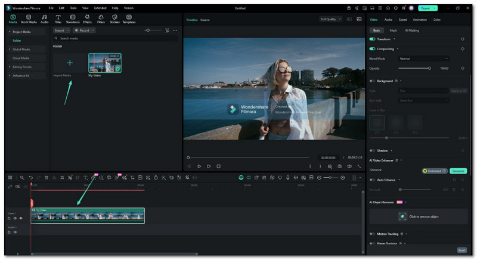Select the crop tool in timeline toolbar
This screenshot has width=477, height=260.
[62, 178]
